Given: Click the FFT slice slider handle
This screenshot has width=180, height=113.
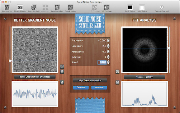Looking at the screenshot, I should tap(169, 48).
